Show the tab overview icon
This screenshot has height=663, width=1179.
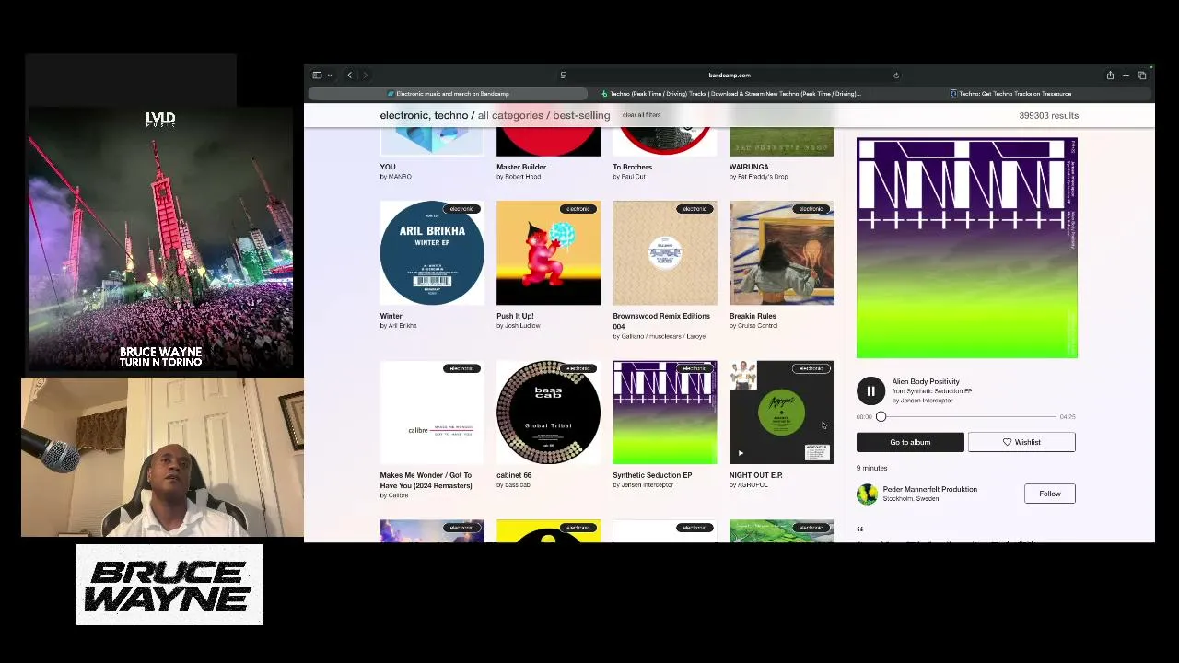coord(1142,76)
